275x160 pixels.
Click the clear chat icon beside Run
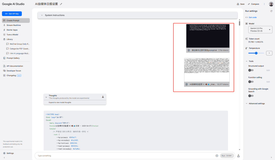point(238,156)
